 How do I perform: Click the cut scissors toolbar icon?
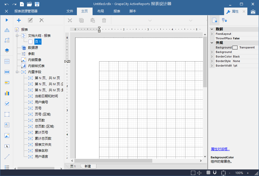point(70,20)
